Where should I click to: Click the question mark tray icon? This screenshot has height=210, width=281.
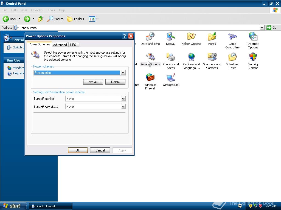point(240,206)
